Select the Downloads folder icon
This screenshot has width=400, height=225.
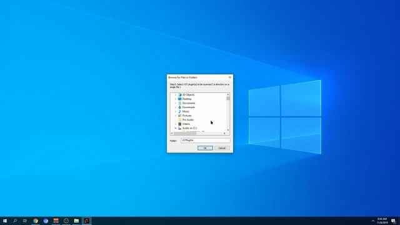coord(179,107)
